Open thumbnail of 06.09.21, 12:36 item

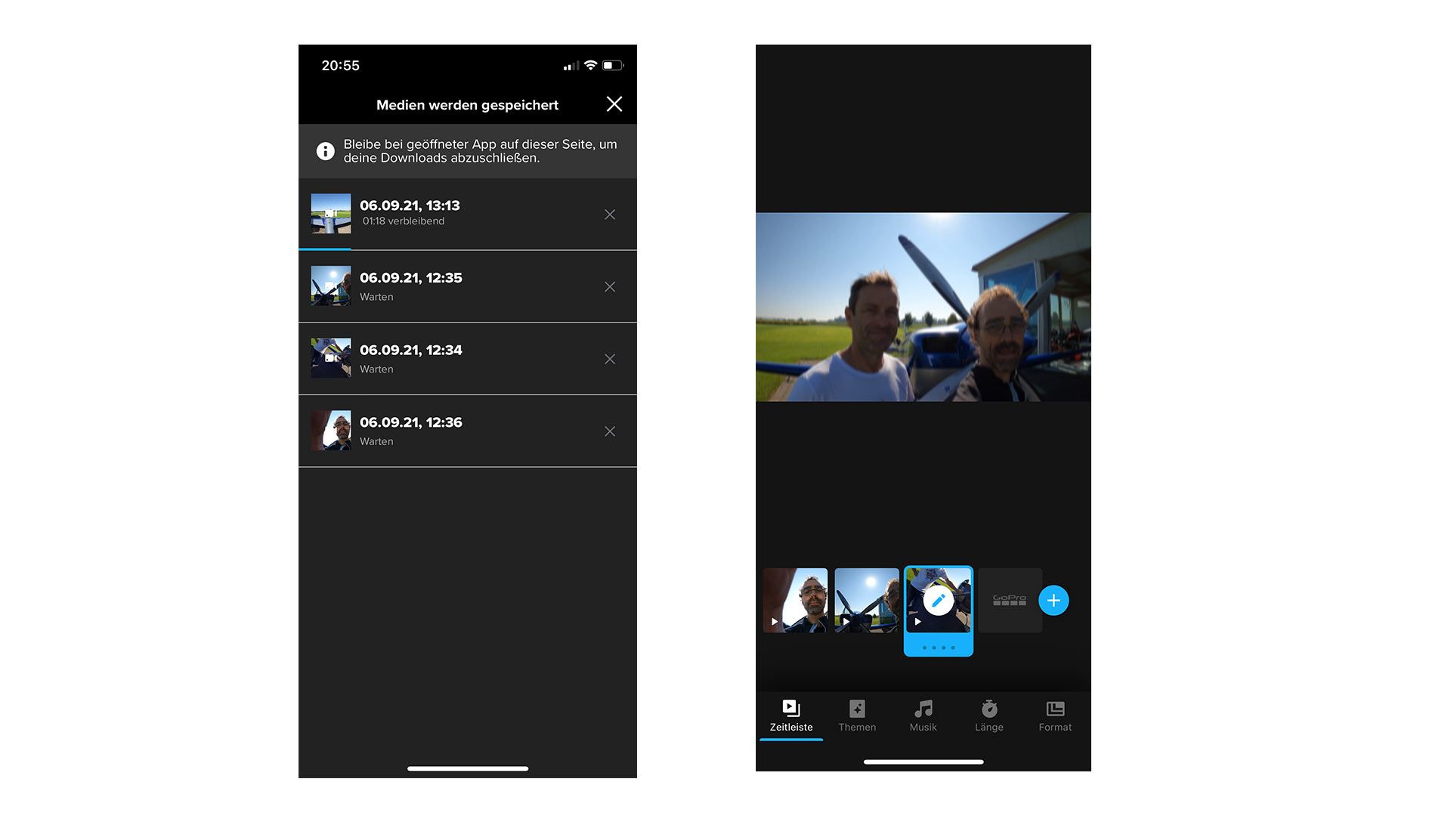pyautogui.click(x=331, y=431)
